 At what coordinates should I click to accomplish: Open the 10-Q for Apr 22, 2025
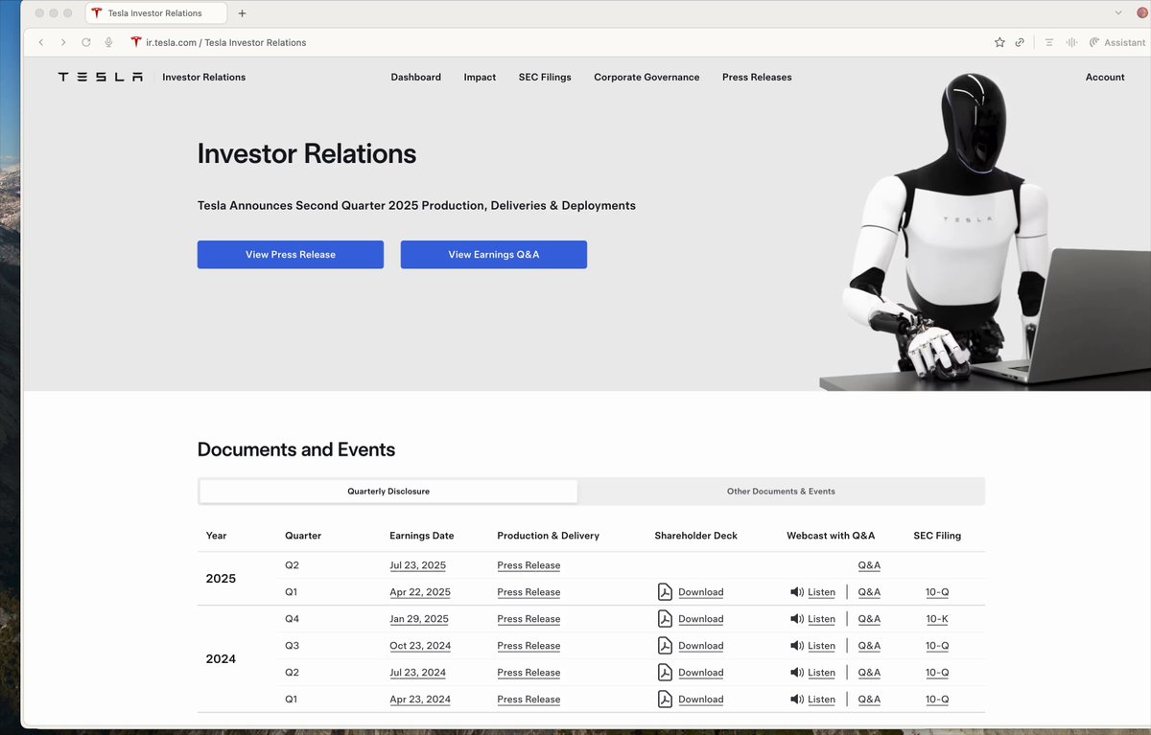[937, 592]
